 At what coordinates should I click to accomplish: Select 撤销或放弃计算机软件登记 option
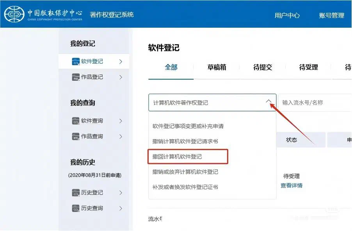tap(185, 172)
